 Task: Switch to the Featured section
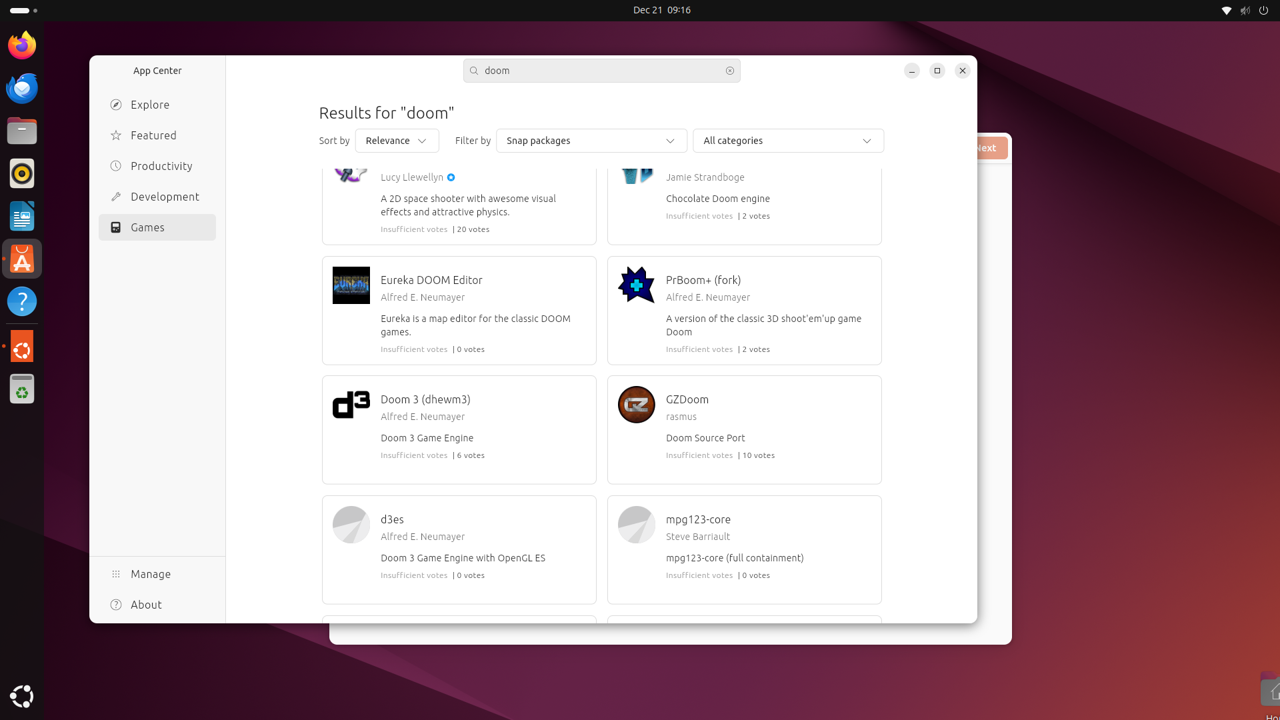[153, 135]
